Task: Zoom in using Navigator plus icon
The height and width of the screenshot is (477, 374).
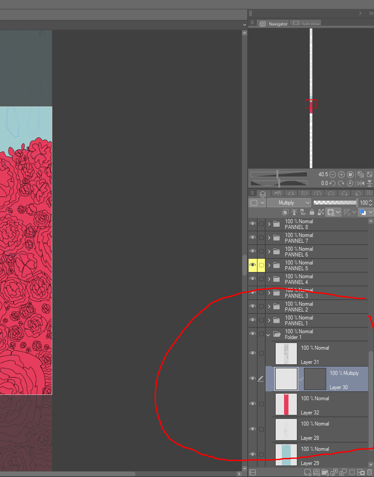Action: pos(341,174)
